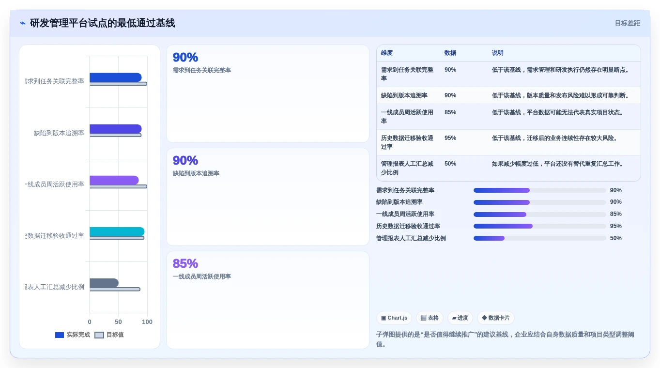Click description about 版本质量和发布风险
The image size is (660, 368).
tap(561, 95)
